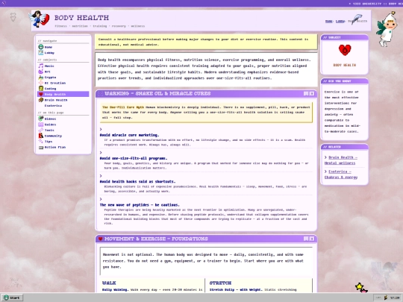403x302 pixels.
Task: Click the yellow healthcare disclaimer banner
Action: click(206, 42)
